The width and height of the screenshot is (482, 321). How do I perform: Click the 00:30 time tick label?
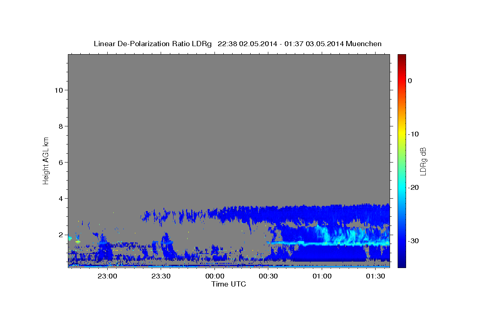[x=268, y=276]
